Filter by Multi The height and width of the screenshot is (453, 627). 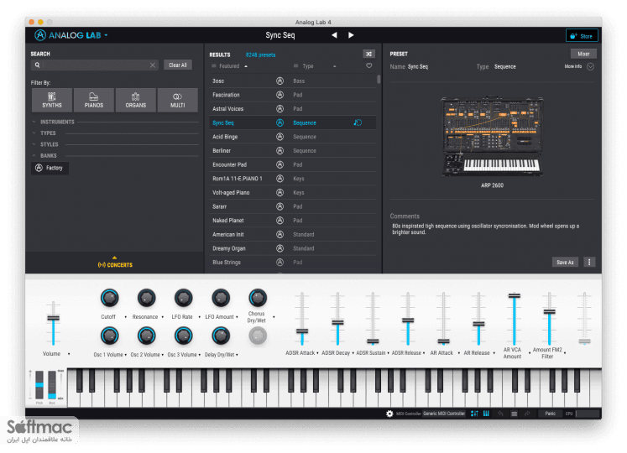[x=178, y=100]
